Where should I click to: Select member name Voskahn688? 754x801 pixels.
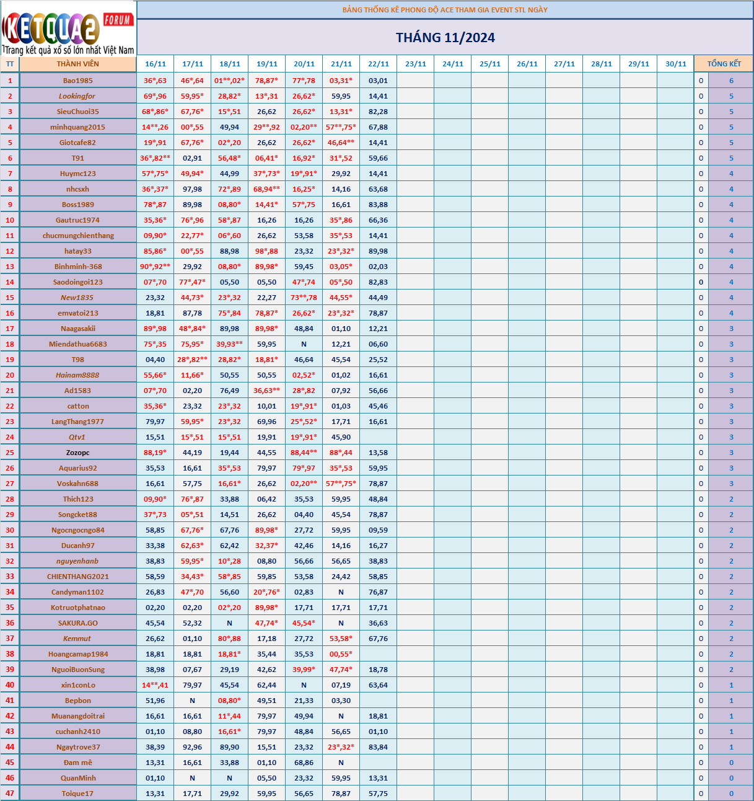tap(78, 484)
